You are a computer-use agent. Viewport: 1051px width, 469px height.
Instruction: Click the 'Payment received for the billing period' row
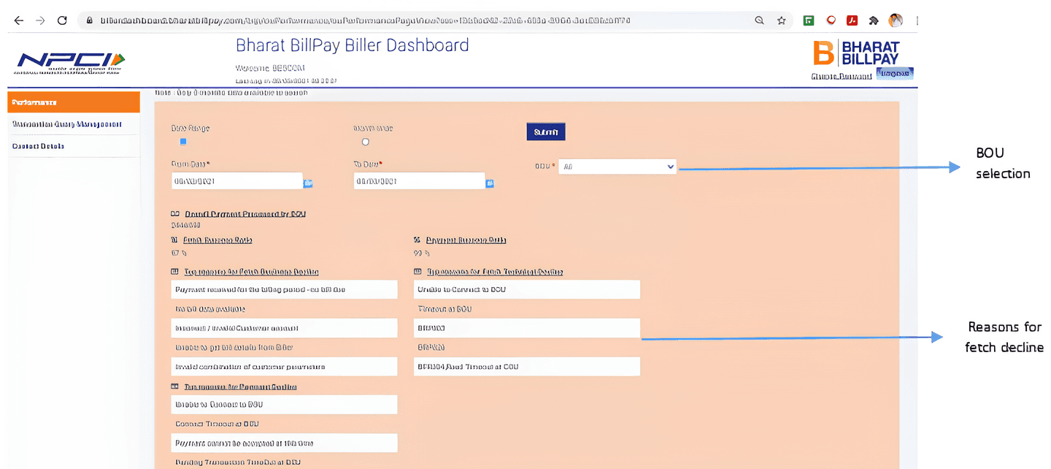(x=285, y=289)
